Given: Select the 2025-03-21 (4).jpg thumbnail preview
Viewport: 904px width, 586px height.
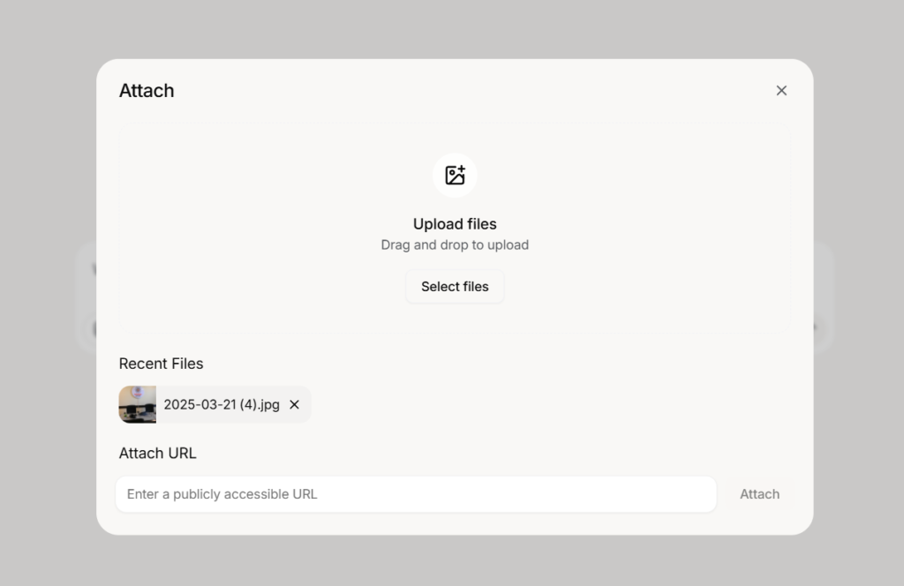Looking at the screenshot, I should [137, 404].
